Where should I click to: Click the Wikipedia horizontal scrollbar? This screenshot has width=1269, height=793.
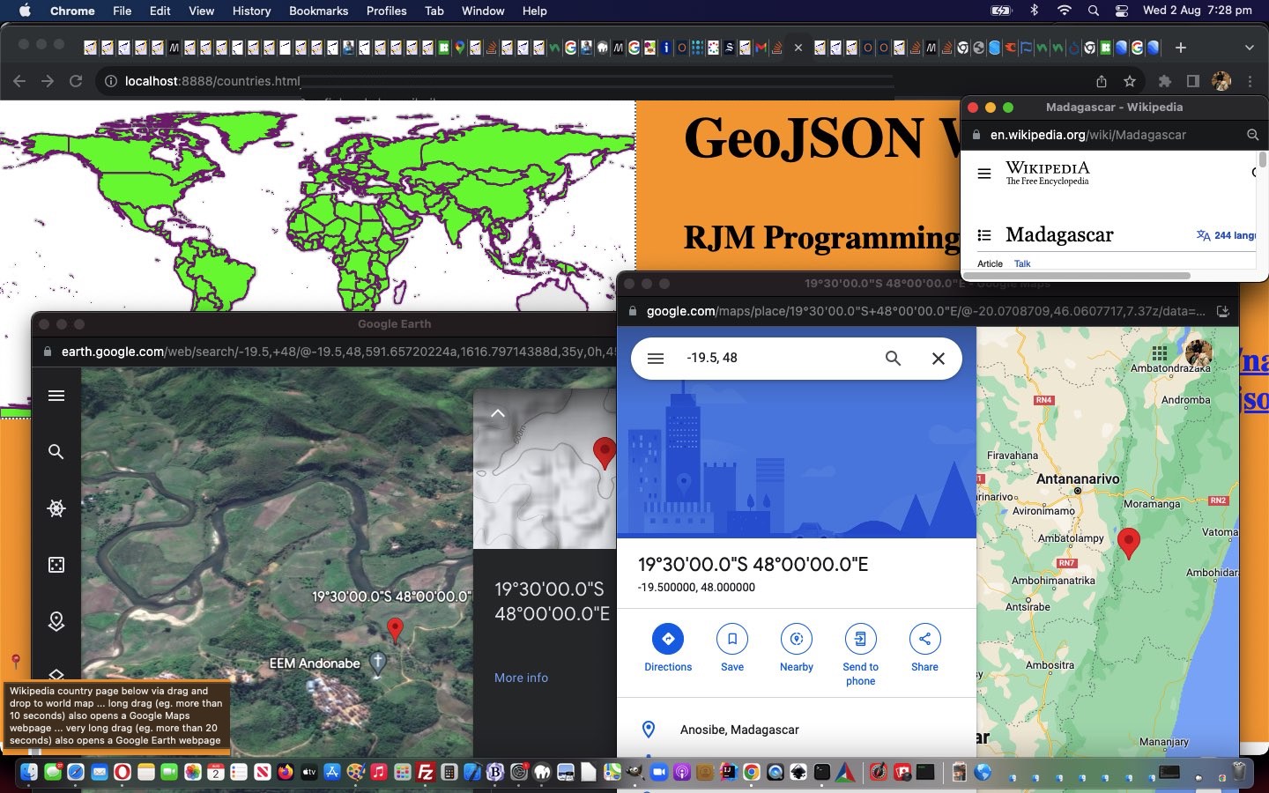point(1079,276)
